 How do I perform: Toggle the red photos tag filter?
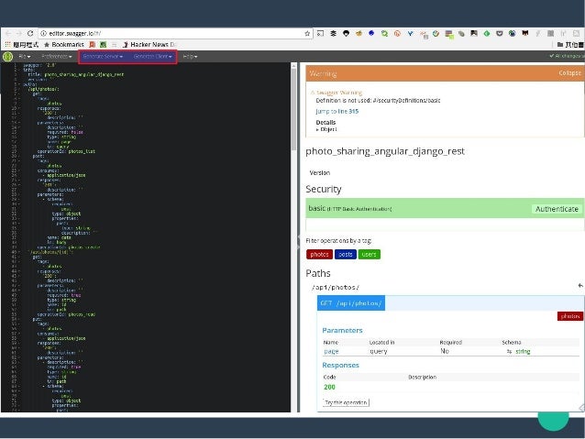point(318,254)
